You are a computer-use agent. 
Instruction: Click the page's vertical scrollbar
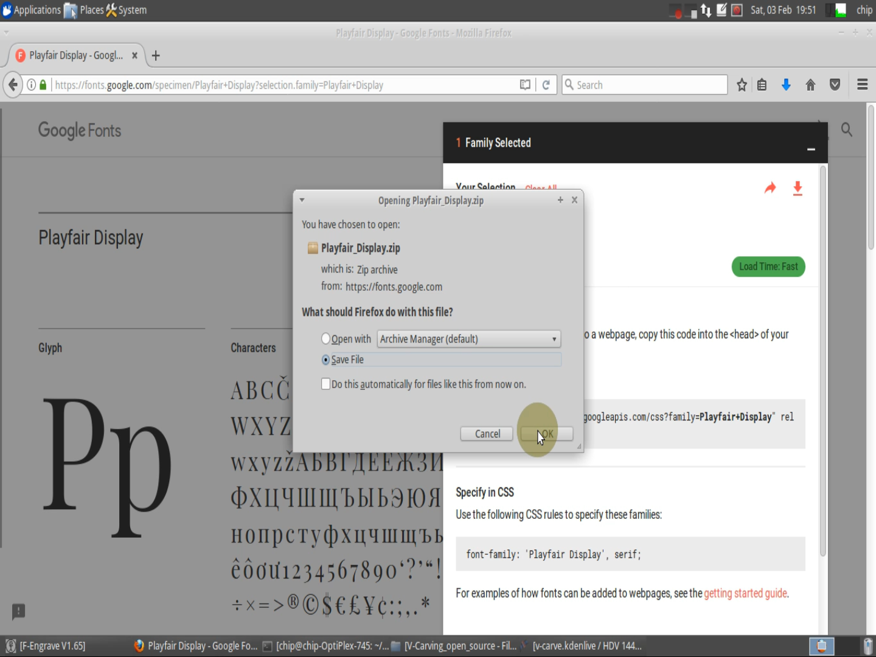(871, 176)
